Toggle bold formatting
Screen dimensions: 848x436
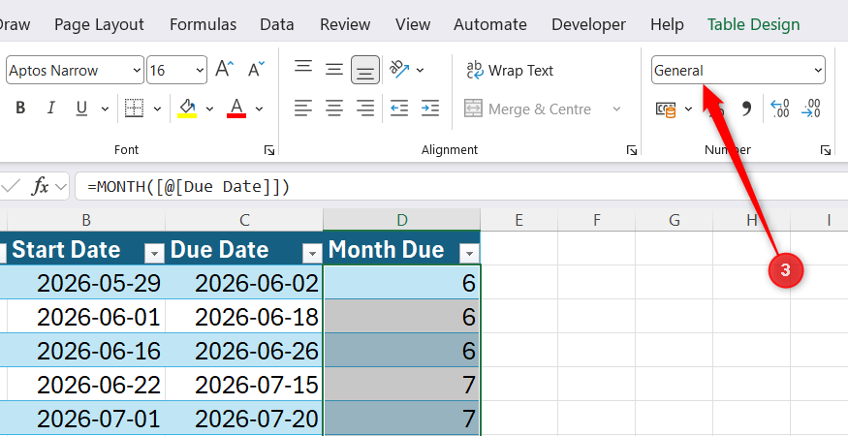pyautogui.click(x=20, y=109)
